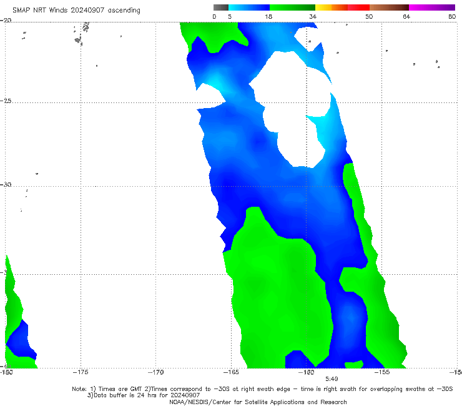Select the longitude axis label -175
This screenshot has width=462, height=406.
pos(81,372)
